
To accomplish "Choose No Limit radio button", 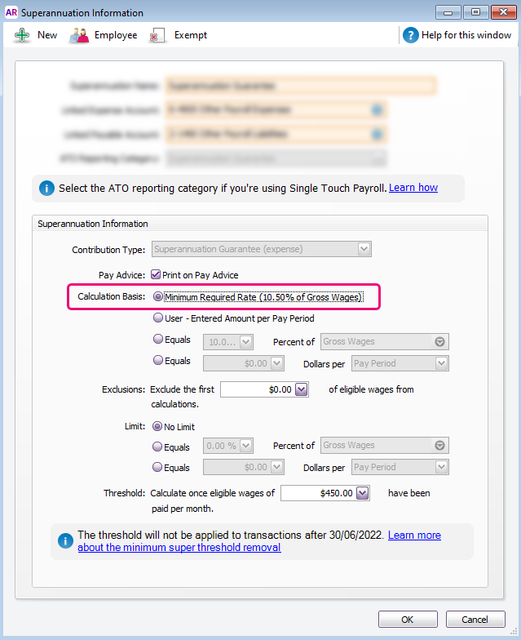I will pyautogui.click(x=158, y=427).
